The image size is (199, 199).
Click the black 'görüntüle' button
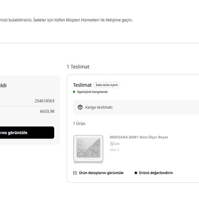27,132
